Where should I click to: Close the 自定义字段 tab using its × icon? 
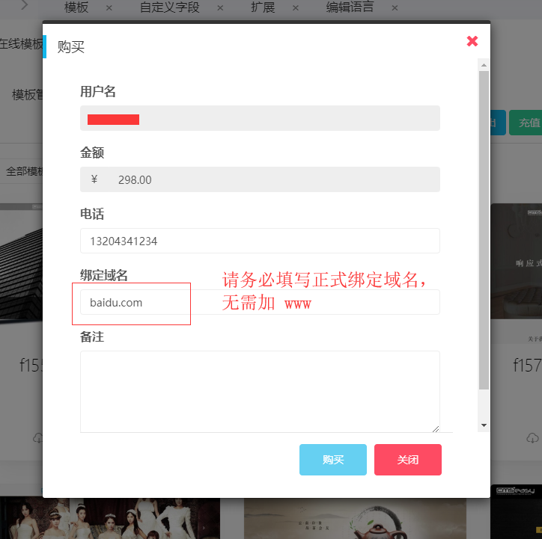point(220,8)
